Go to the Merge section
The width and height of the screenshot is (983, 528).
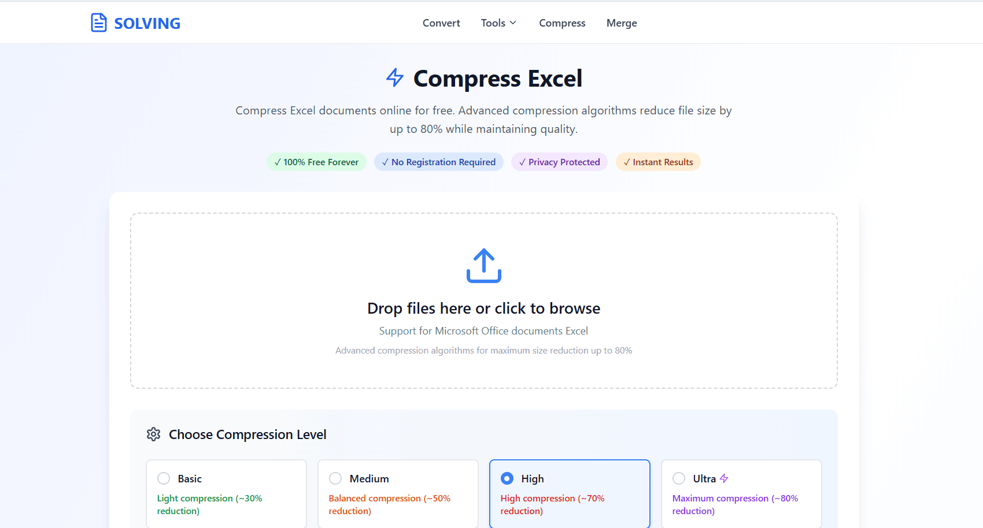click(622, 23)
